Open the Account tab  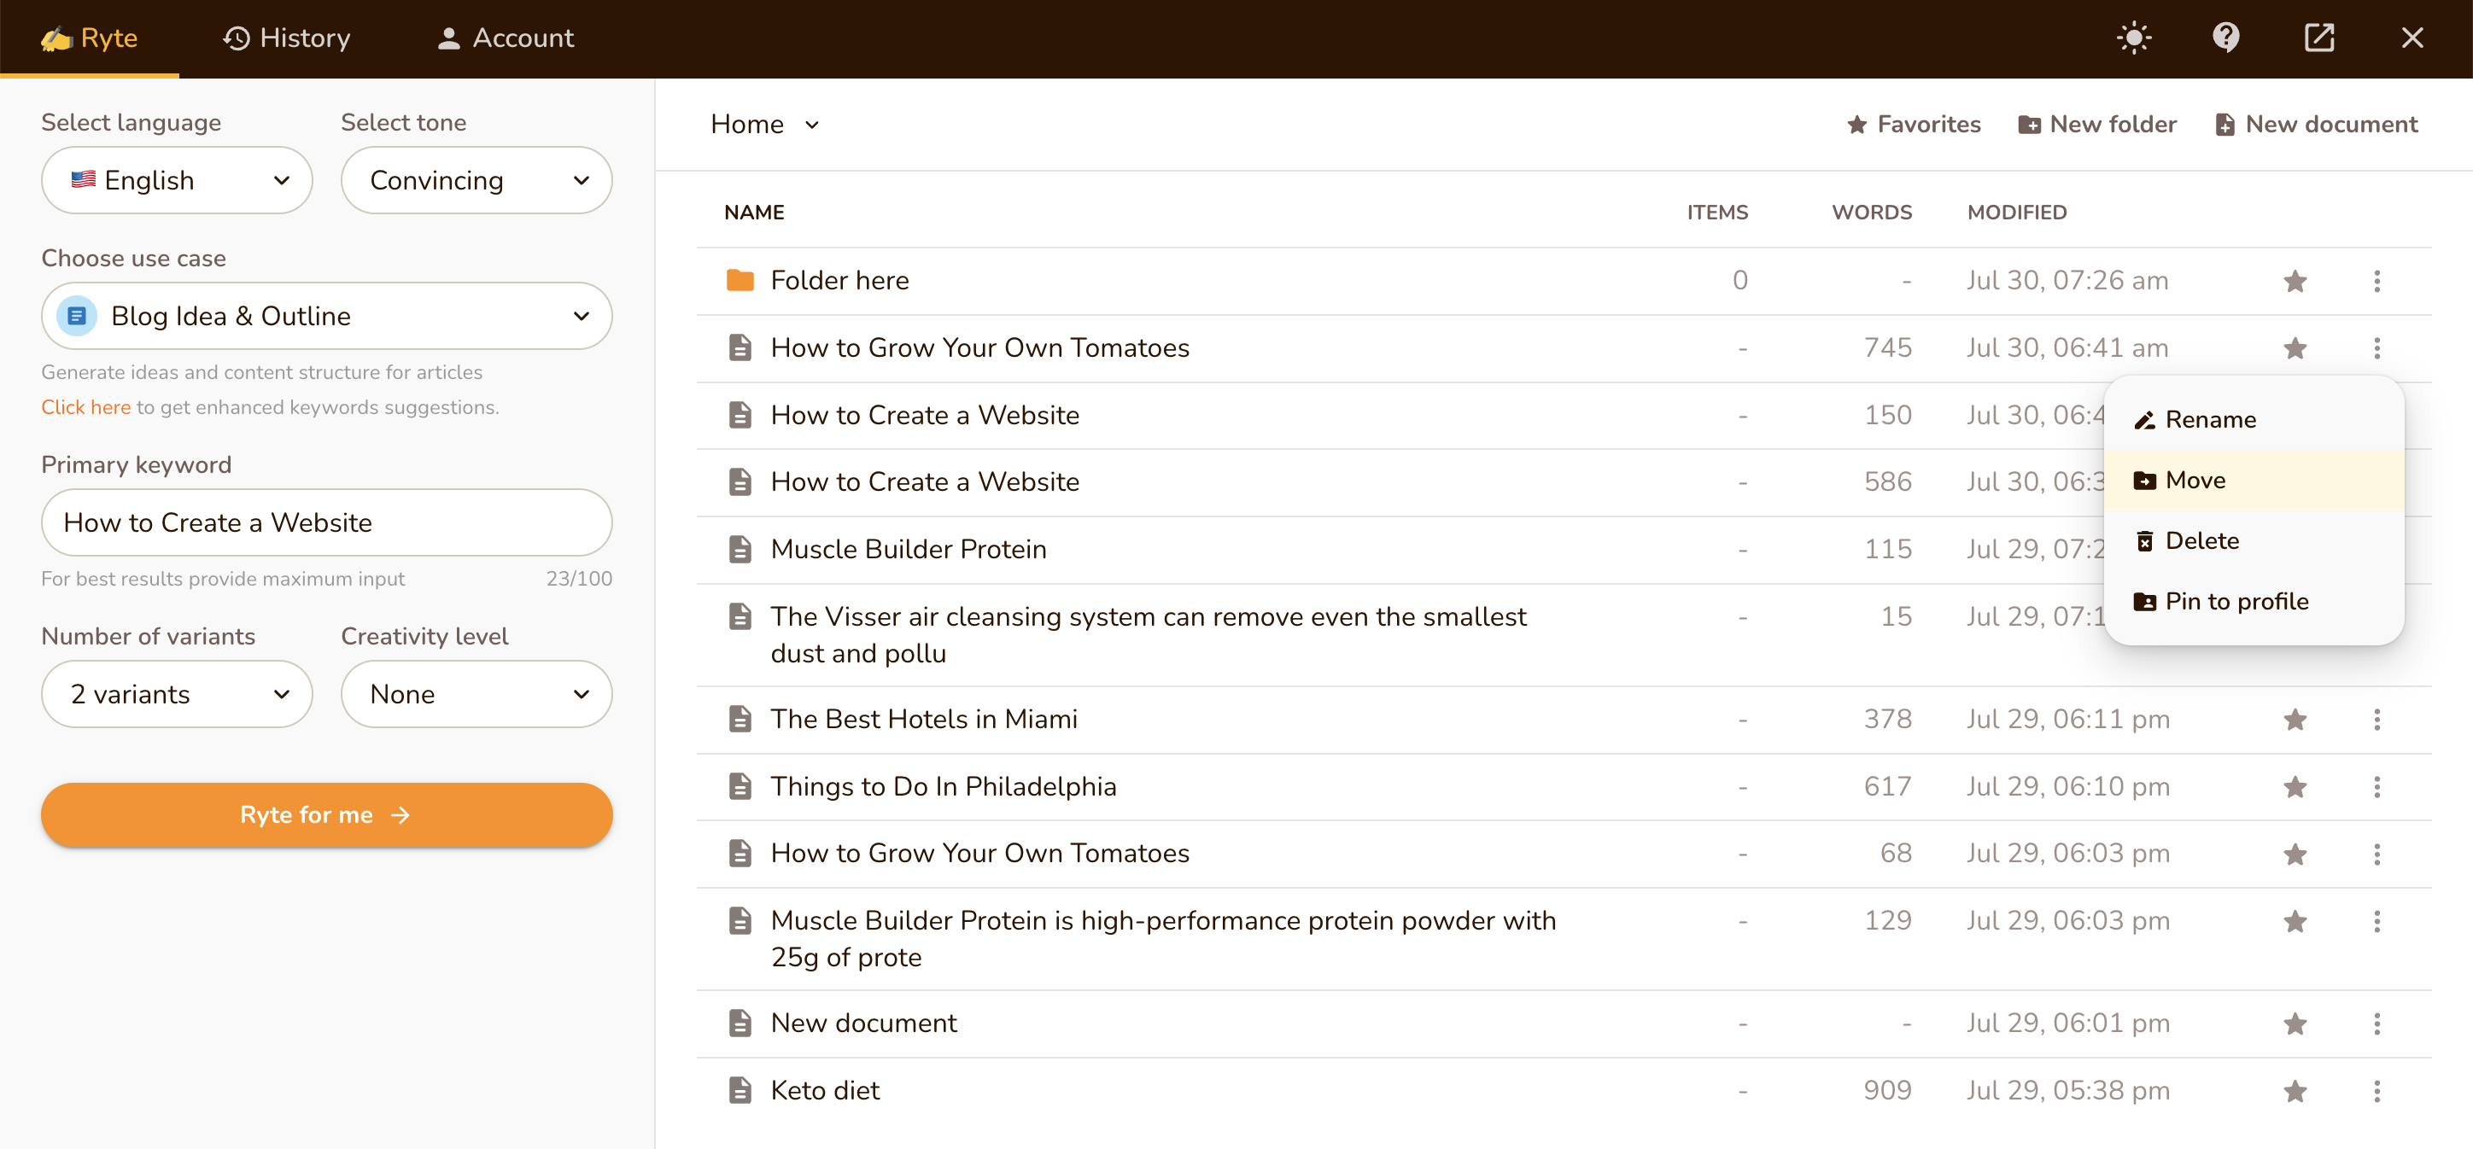tap(505, 38)
